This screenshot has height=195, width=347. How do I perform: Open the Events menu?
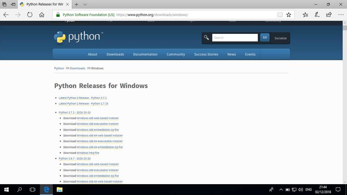pos(250,55)
